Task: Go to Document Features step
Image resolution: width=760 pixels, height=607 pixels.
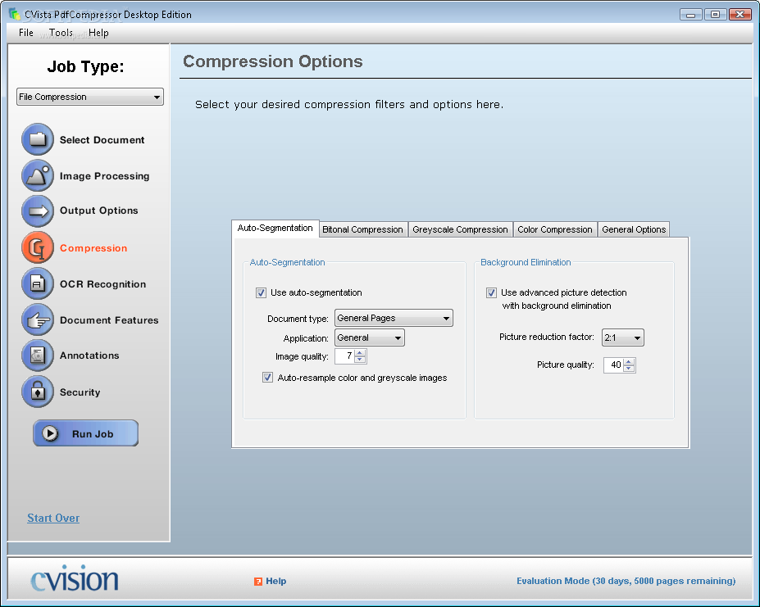Action: 109,320
